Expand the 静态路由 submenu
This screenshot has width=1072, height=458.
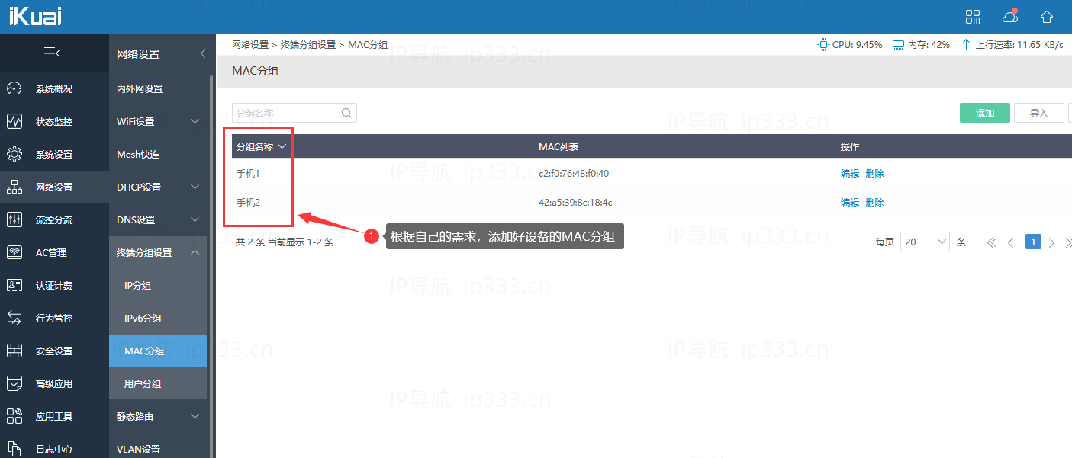coord(195,416)
